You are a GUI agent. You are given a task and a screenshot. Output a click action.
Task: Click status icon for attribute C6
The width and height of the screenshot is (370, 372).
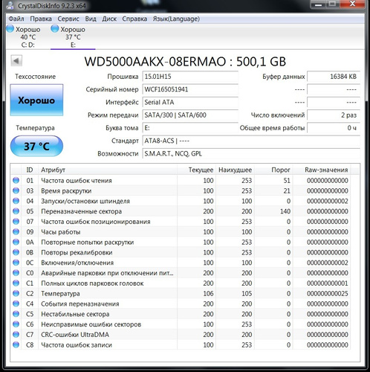pyautogui.click(x=16, y=324)
